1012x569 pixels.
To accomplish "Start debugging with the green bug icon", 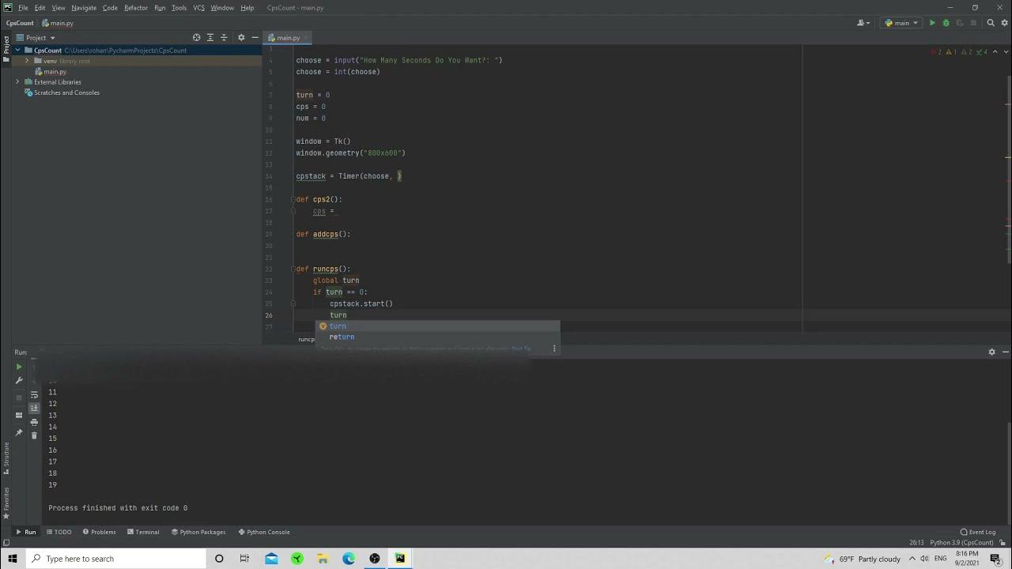I will coord(946,23).
